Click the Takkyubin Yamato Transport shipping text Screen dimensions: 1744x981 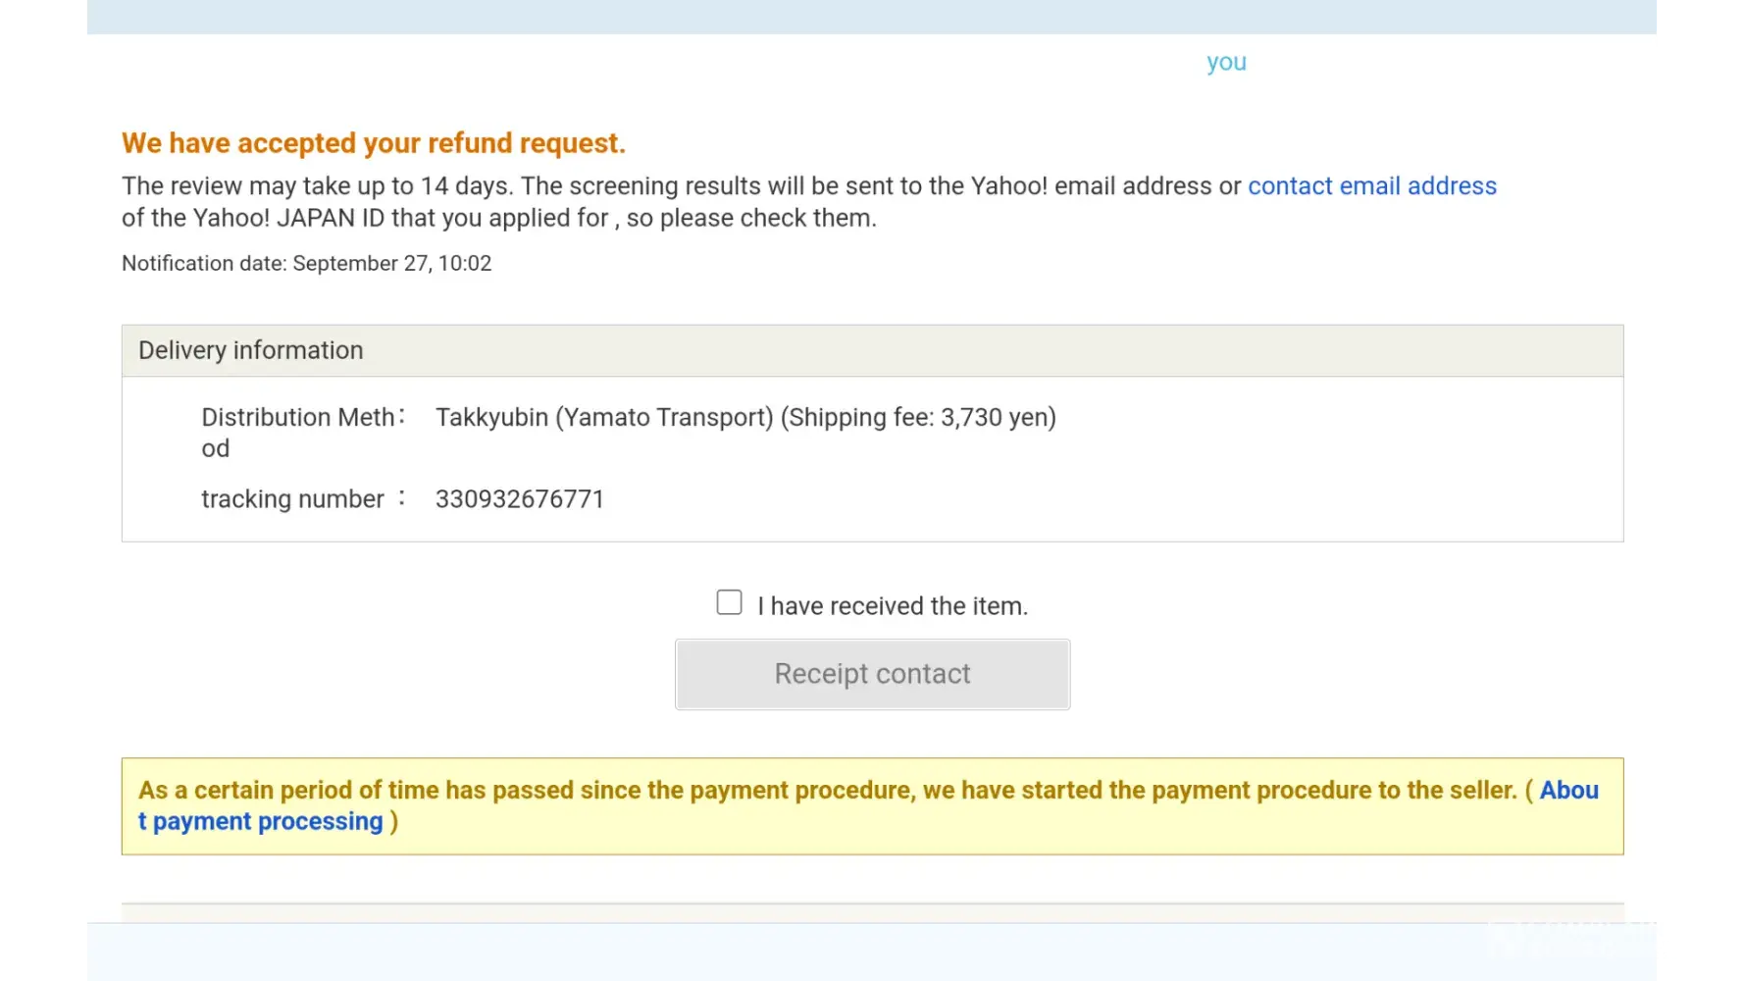(x=604, y=418)
